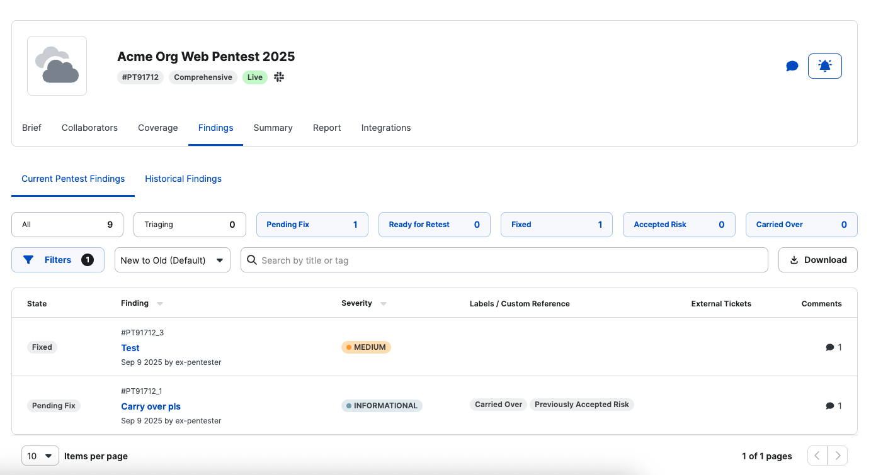Toggle the Fixed status filter

pyautogui.click(x=556, y=225)
